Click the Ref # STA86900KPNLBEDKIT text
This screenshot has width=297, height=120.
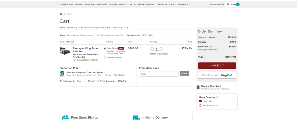pos(86,60)
